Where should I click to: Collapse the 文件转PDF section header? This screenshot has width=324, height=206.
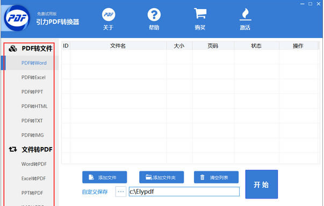(37, 150)
